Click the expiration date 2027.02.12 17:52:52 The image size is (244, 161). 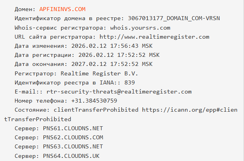(104, 64)
